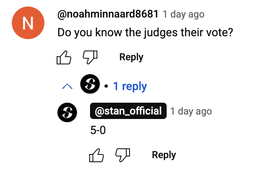
Task: Click the "5-0" reply text
Action: click(98, 131)
